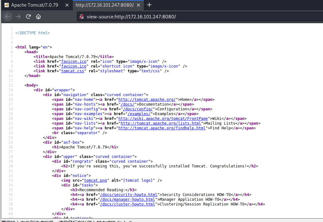Open the tomcat.apache.org/findhelp.html link
Screen dimensions: 323x222
pos(162,128)
